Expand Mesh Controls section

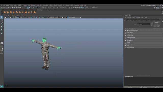[143, 32]
